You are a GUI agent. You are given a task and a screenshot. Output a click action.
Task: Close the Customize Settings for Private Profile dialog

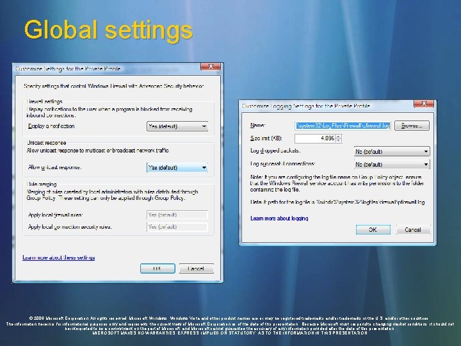click(211, 67)
